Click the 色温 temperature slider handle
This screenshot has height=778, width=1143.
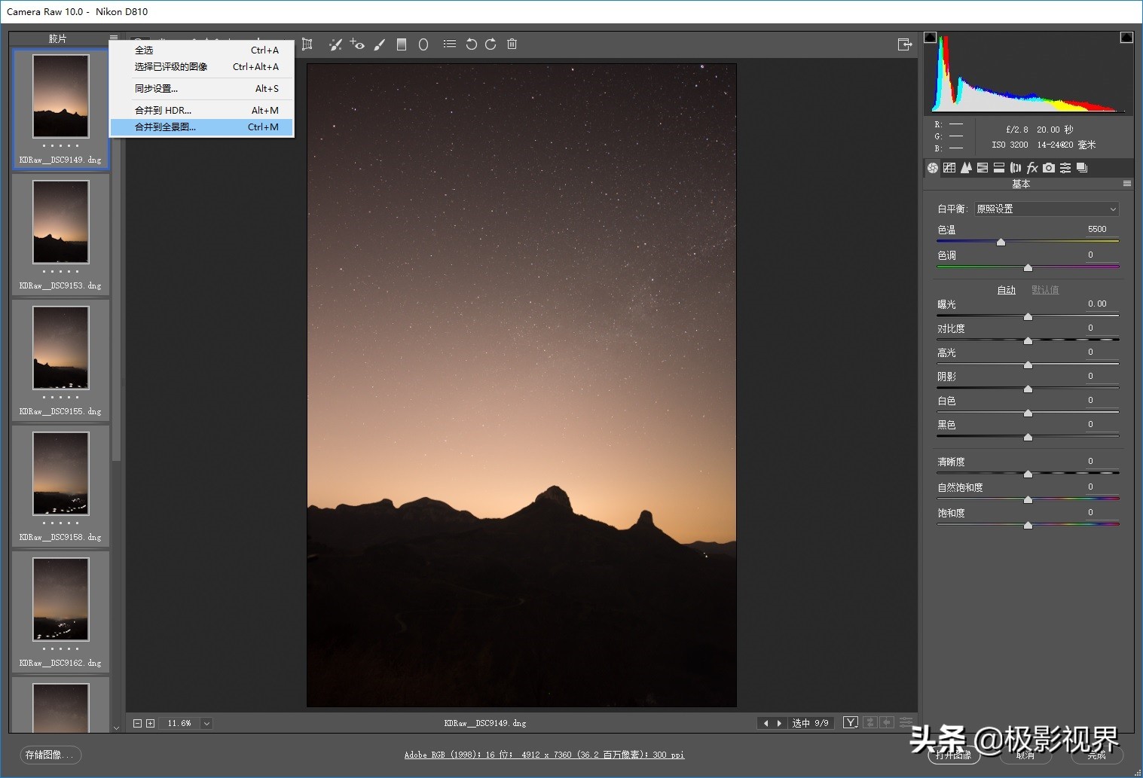(x=1001, y=242)
